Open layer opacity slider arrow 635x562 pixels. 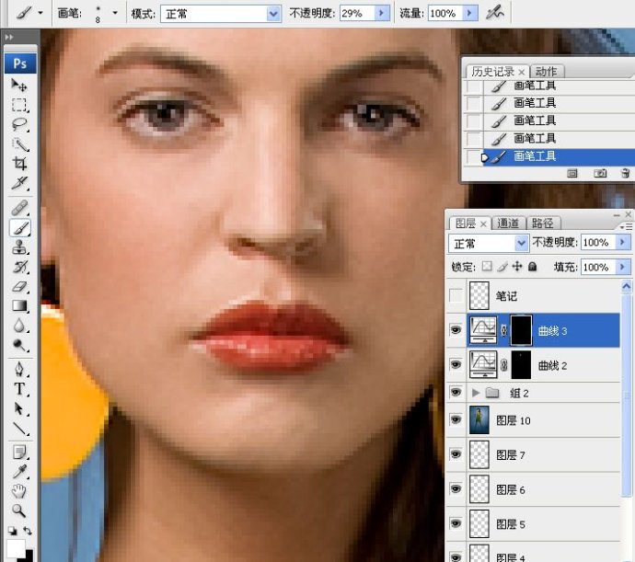point(622,242)
